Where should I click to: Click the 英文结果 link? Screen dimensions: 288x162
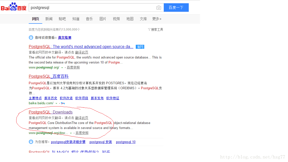point(65,38)
